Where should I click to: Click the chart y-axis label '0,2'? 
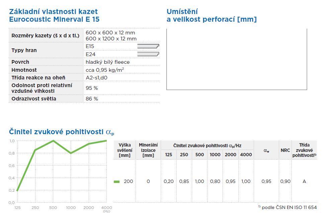click(12, 190)
